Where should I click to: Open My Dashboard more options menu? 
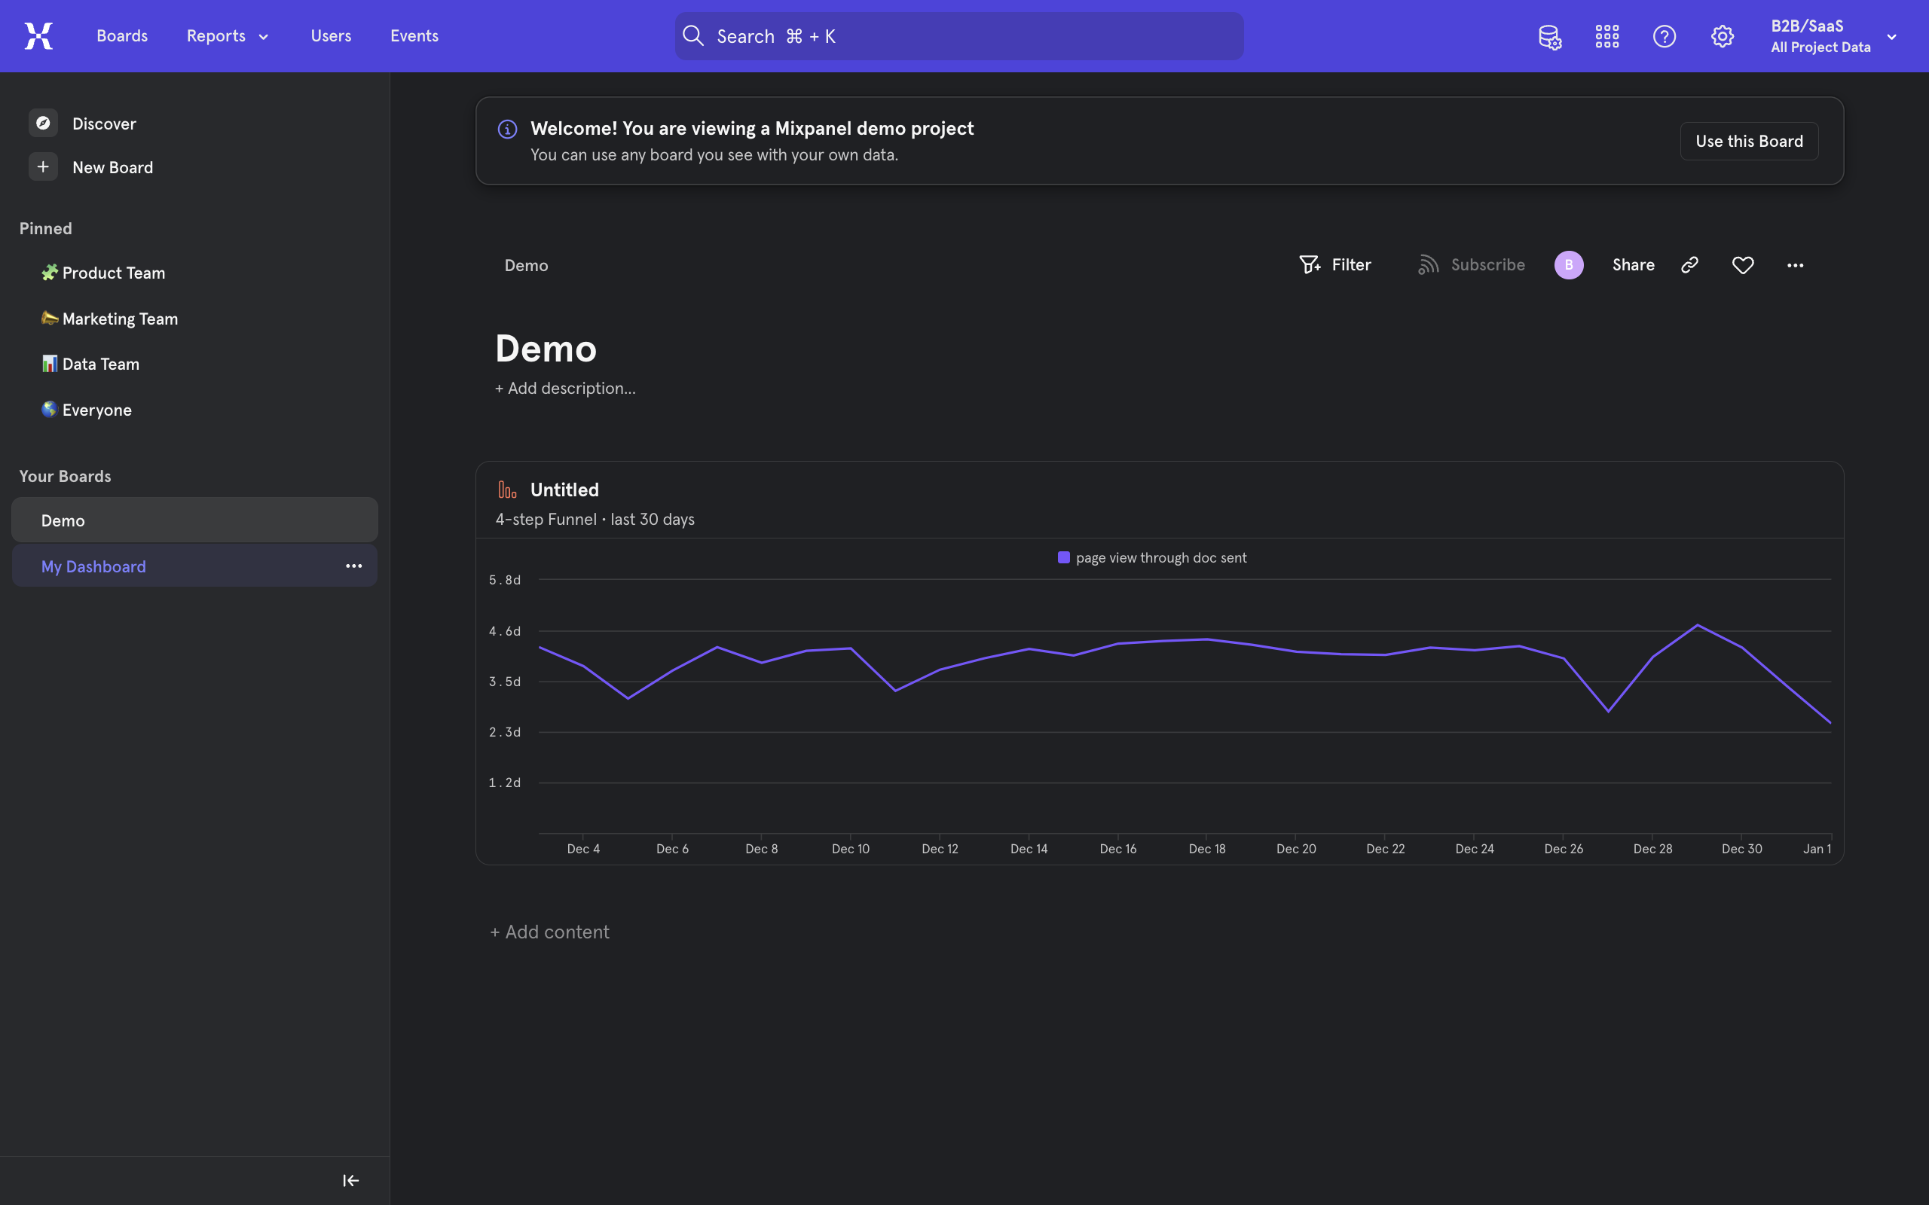(354, 566)
